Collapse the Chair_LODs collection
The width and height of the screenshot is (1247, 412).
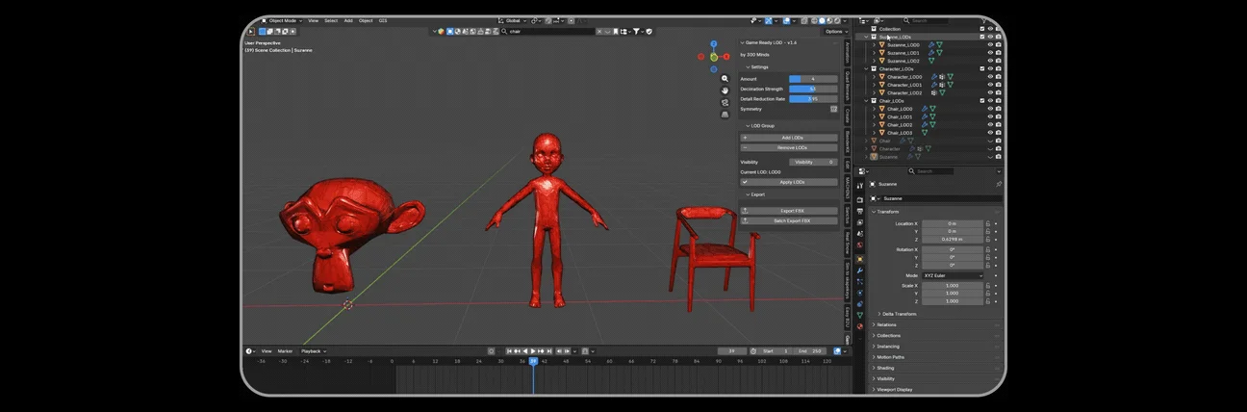(866, 101)
